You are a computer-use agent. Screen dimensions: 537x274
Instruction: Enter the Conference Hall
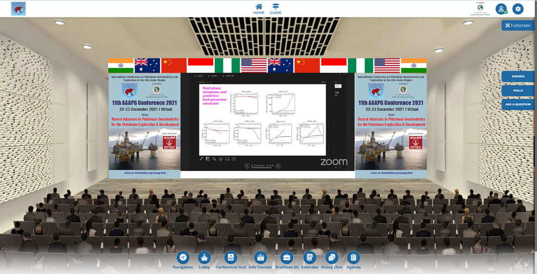(x=231, y=258)
